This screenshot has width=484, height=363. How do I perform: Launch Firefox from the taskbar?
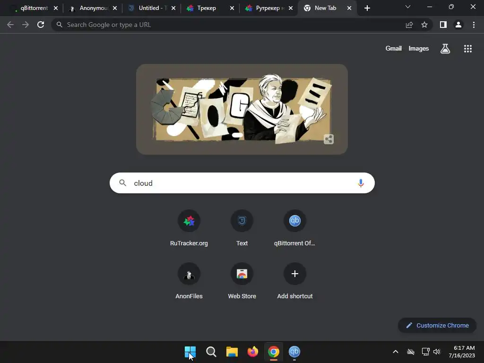(253, 352)
